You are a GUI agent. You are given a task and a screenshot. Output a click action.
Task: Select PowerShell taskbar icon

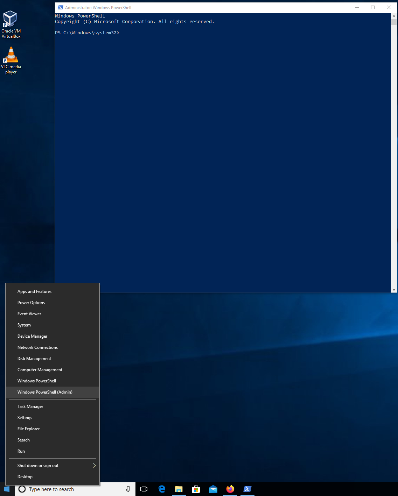tap(247, 489)
